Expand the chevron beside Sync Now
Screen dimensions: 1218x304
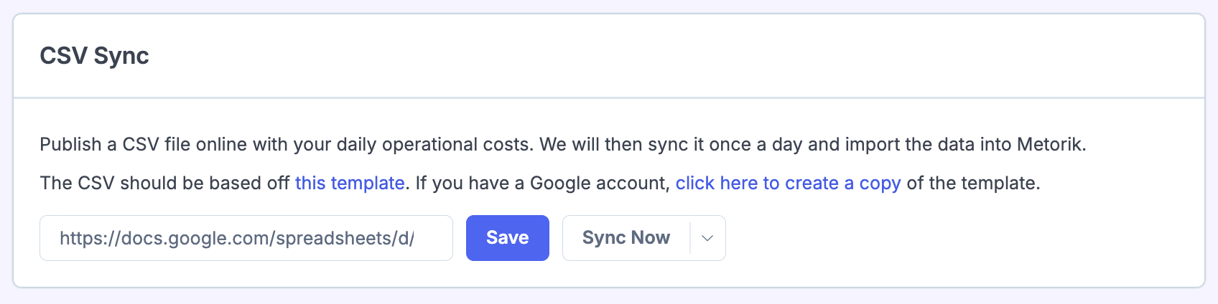[x=707, y=238]
